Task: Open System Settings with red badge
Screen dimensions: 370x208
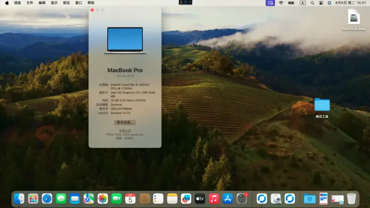Action: tap(242, 199)
